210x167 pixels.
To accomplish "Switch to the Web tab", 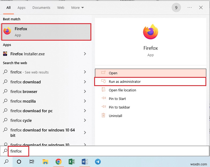I will [61, 8].
